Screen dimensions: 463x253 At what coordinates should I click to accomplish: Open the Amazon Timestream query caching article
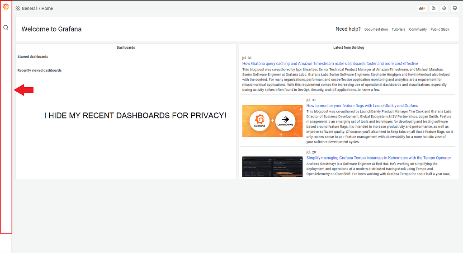(x=330, y=63)
